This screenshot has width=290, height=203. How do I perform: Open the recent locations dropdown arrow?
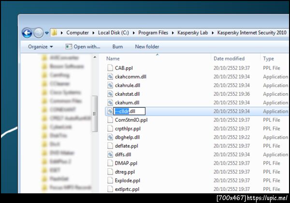(x=47, y=33)
